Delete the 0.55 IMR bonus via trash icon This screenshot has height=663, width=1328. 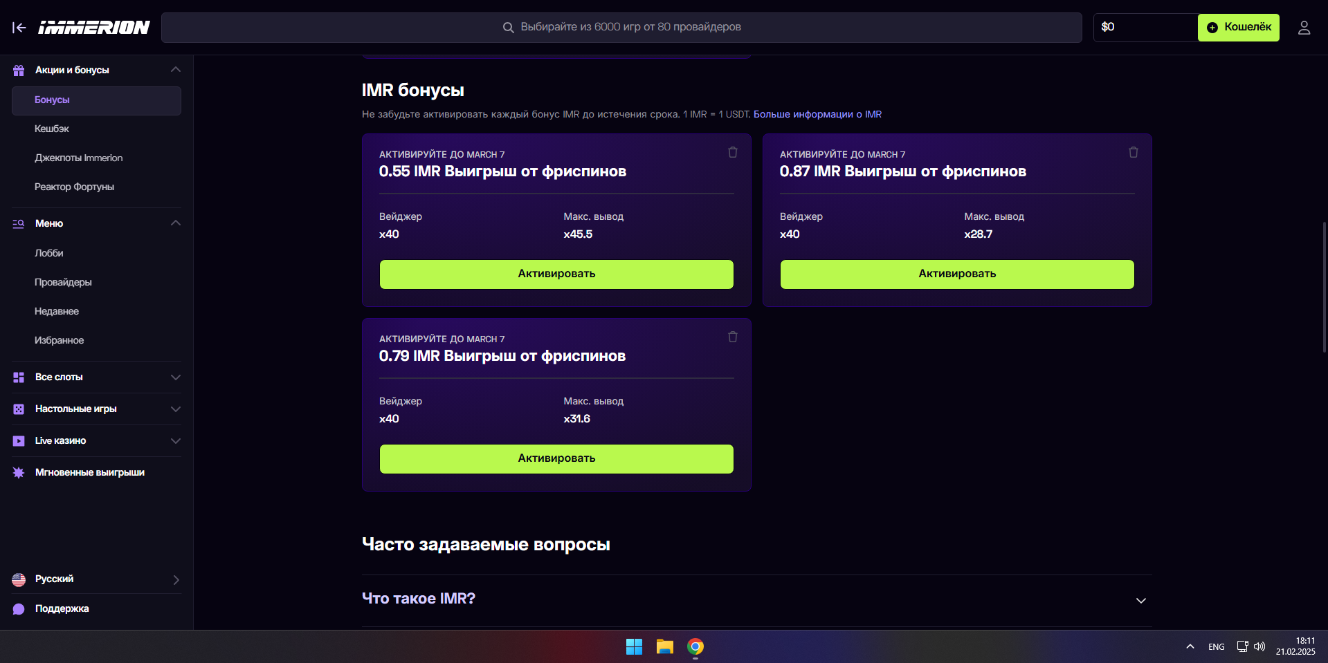tap(732, 152)
